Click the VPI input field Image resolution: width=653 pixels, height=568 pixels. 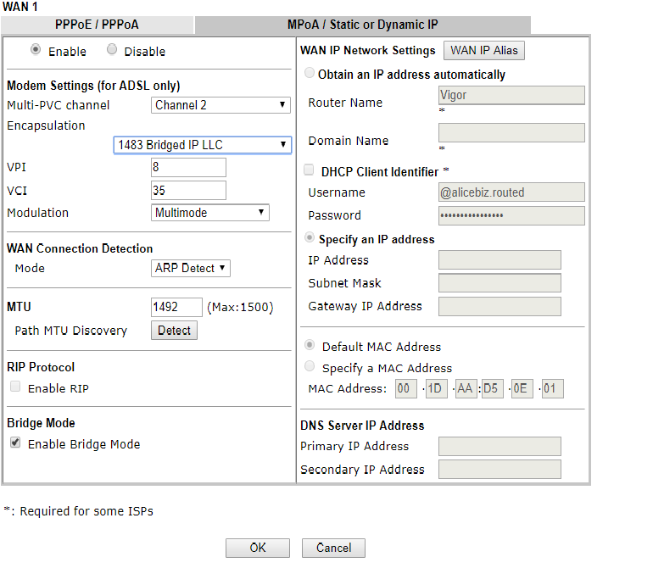click(188, 168)
